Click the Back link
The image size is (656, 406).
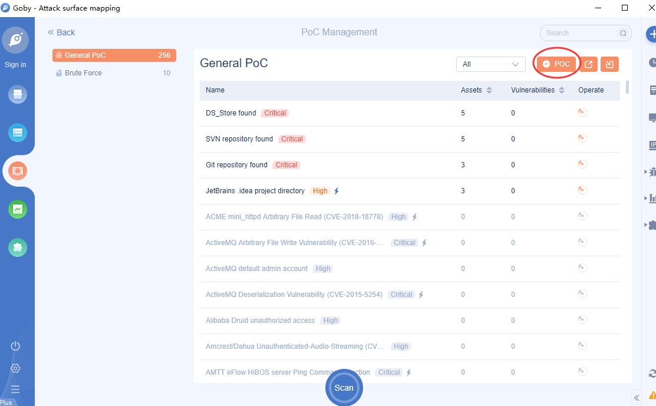point(61,32)
